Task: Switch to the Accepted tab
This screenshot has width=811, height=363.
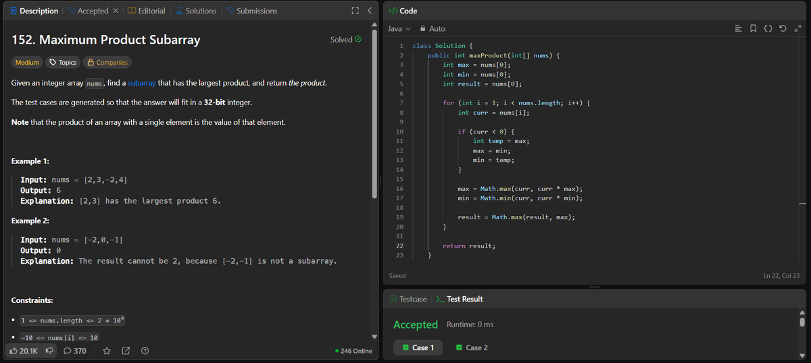Action: click(x=87, y=11)
